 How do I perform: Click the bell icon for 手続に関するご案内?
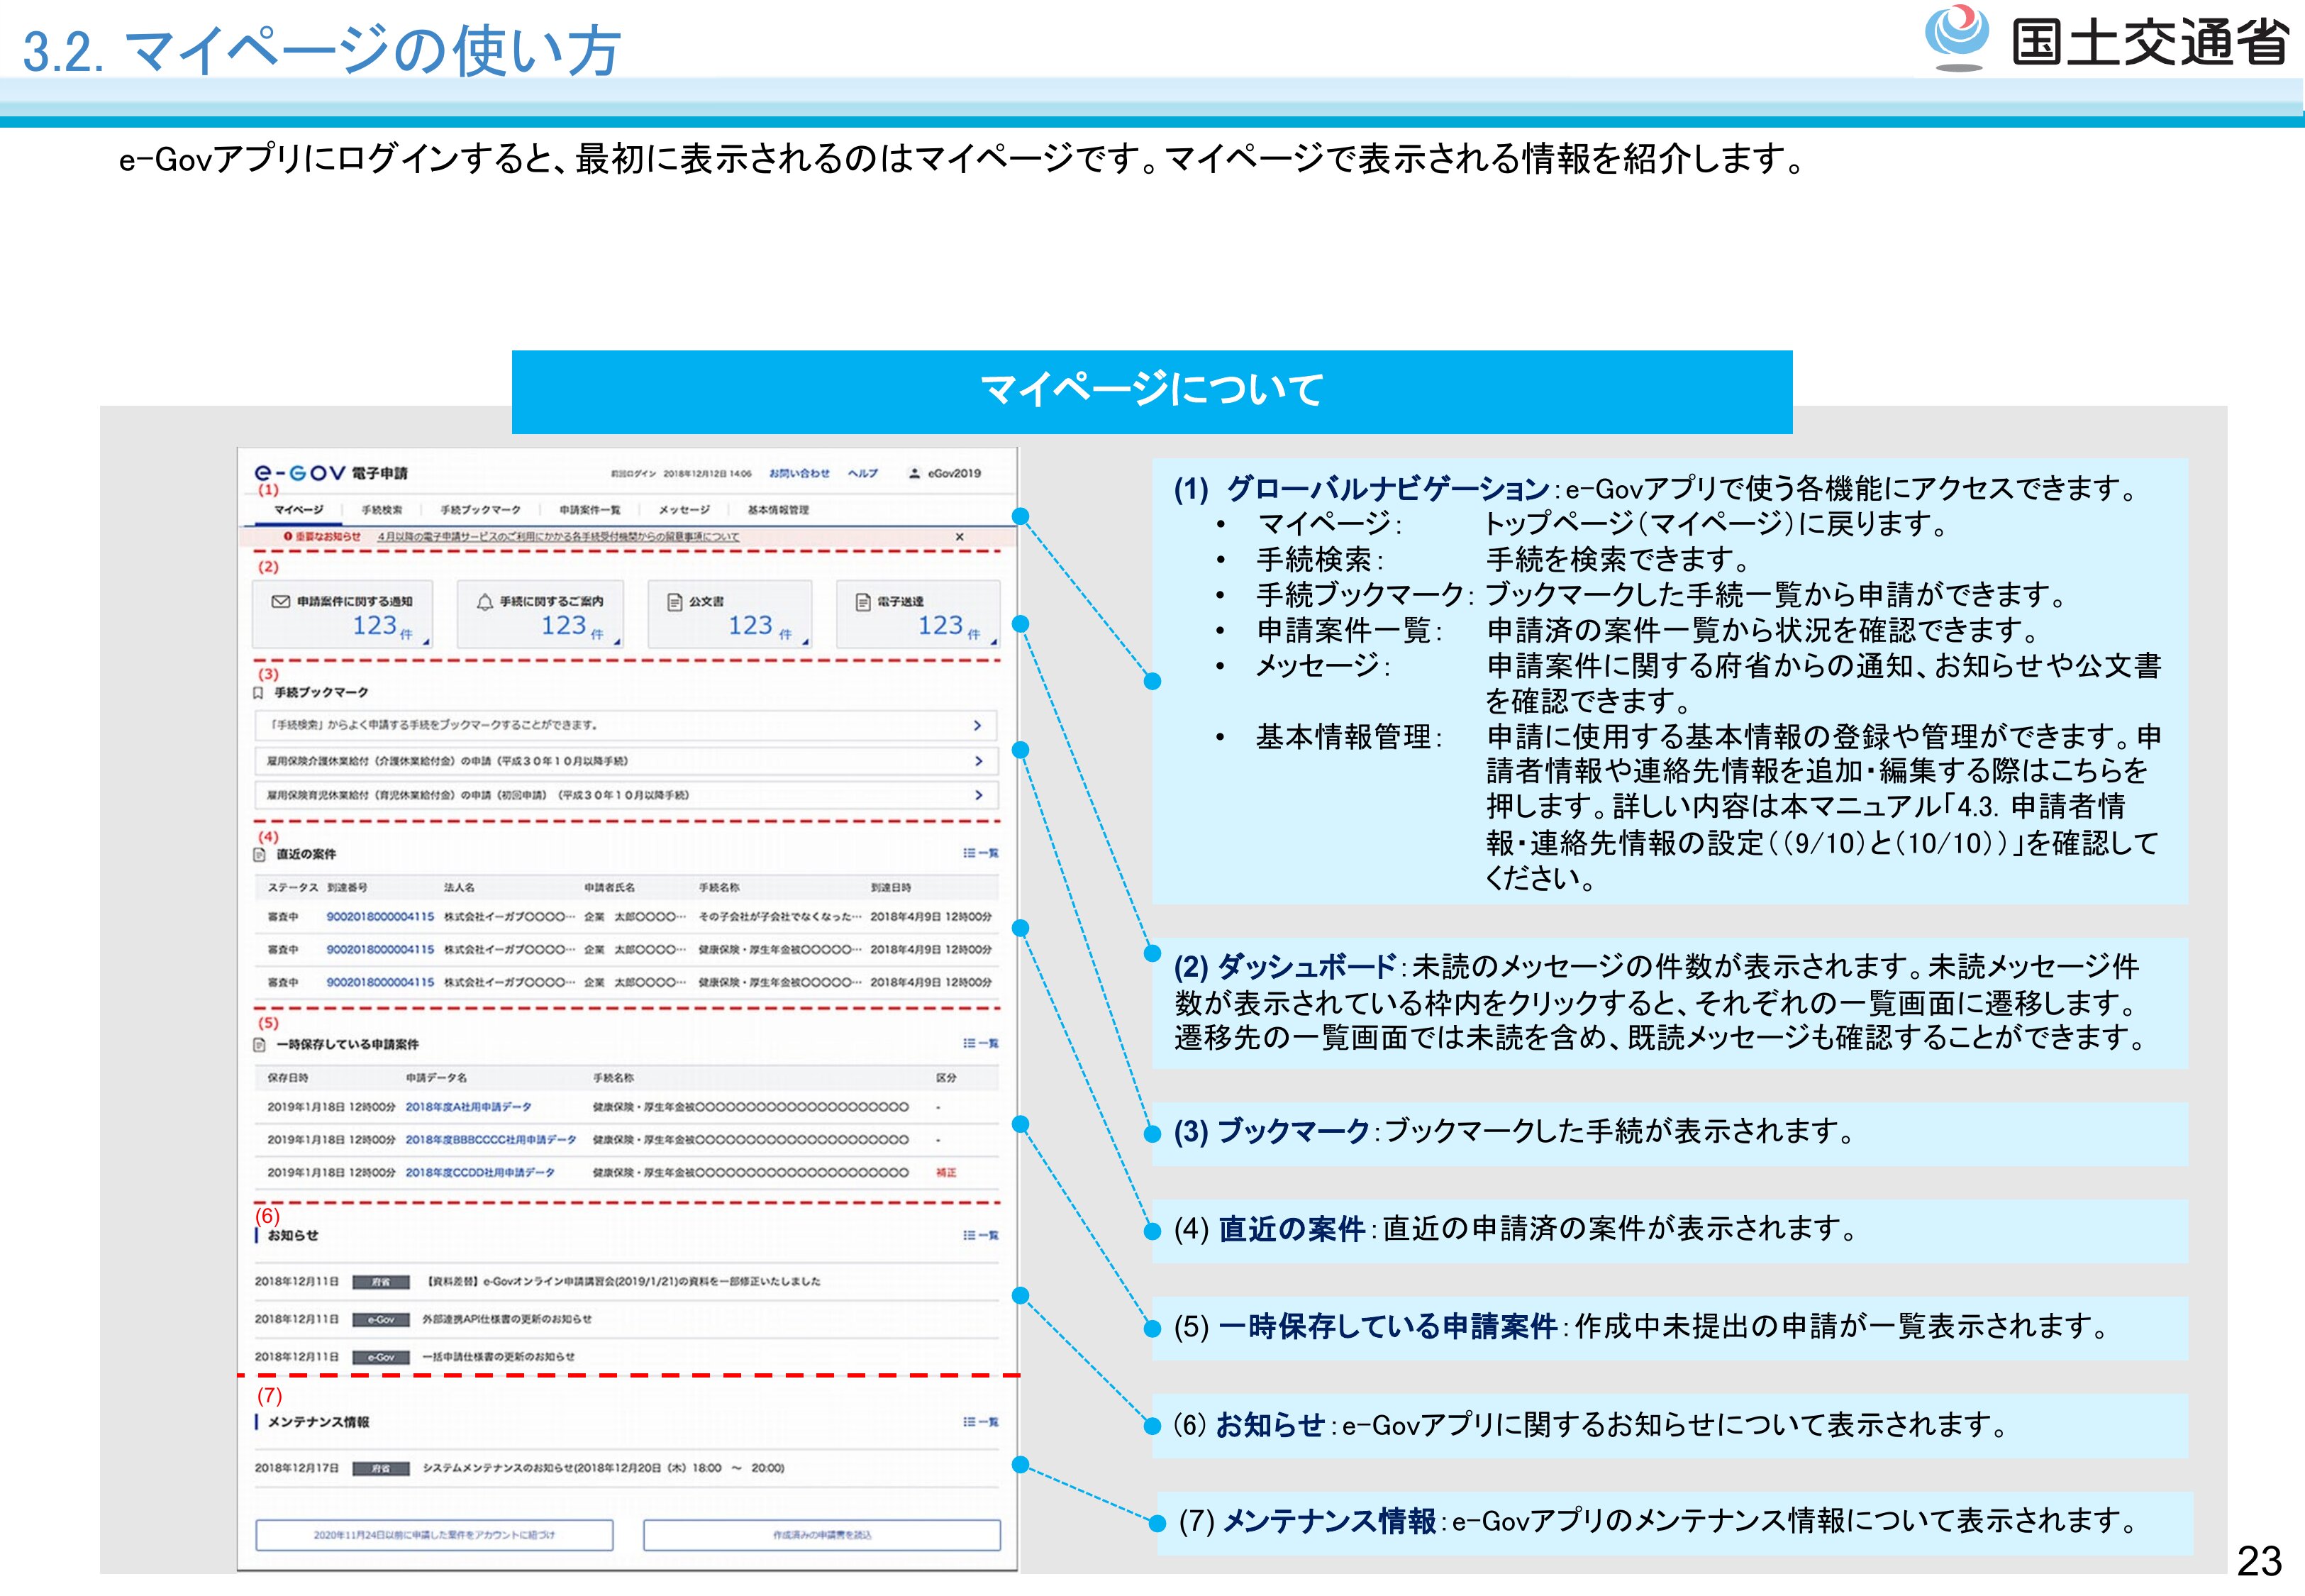click(485, 601)
